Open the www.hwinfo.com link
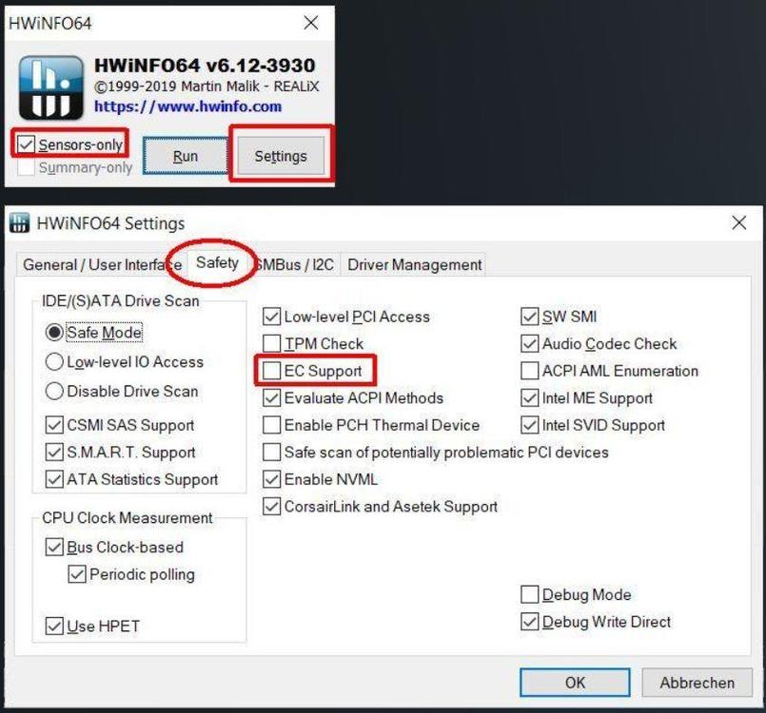This screenshot has width=766, height=713. [x=187, y=106]
